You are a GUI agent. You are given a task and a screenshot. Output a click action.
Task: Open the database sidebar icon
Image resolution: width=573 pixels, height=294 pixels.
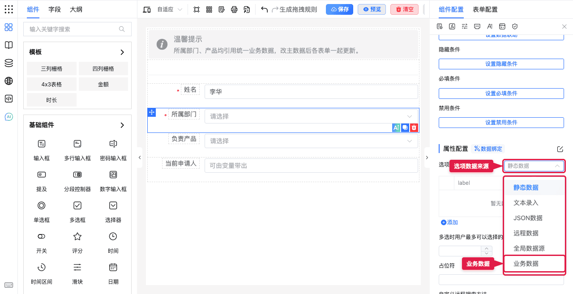[9, 63]
